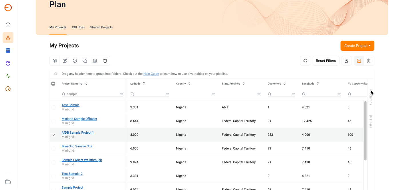
Task: Sort by Country arrows
Action: click(189, 84)
